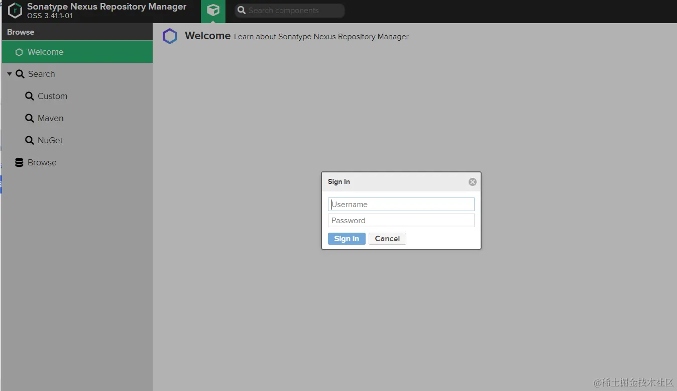Focus the Password field
This screenshot has width=677, height=391.
401,220
